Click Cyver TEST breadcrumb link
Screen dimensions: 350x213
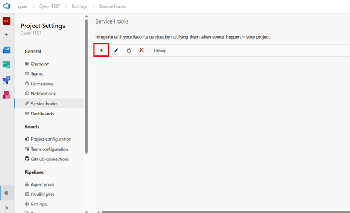pyautogui.click(x=50, y=7)
